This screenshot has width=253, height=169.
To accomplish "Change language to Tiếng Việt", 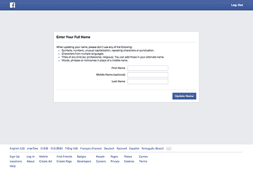I will click(71, 149).
